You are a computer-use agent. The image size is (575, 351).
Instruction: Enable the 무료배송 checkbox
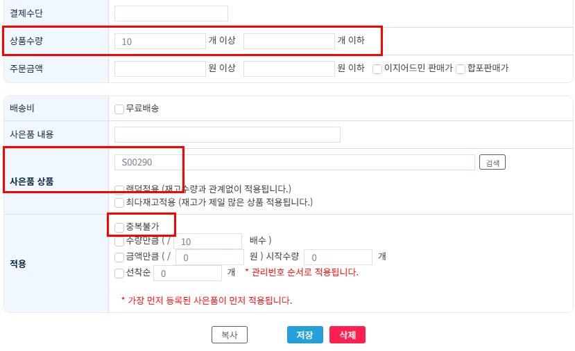click(119, 109)
